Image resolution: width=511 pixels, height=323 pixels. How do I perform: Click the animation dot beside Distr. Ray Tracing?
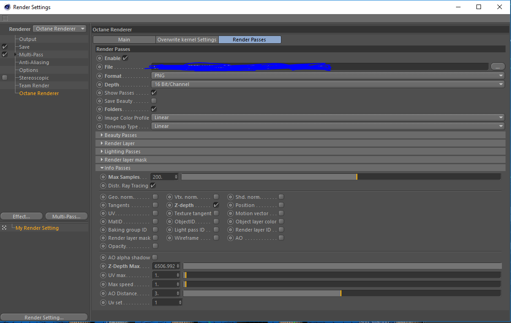tap(103, 186)
